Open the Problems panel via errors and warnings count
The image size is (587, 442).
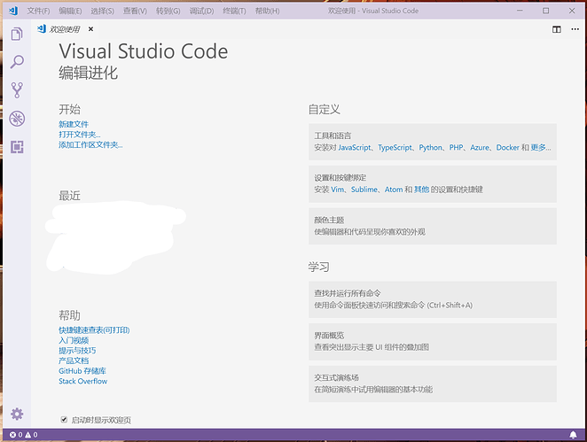pyautogui.click(x=24, y=435)
